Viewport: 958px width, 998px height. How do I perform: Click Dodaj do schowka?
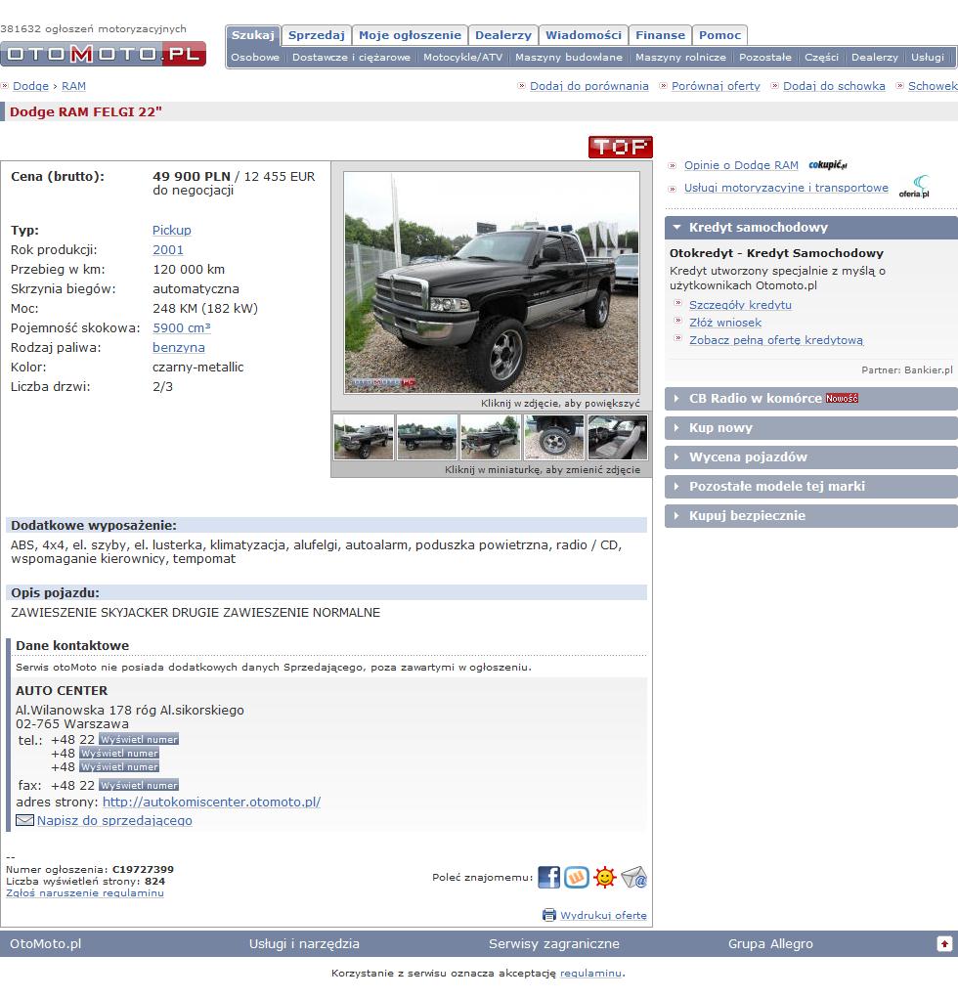[834, 86]
